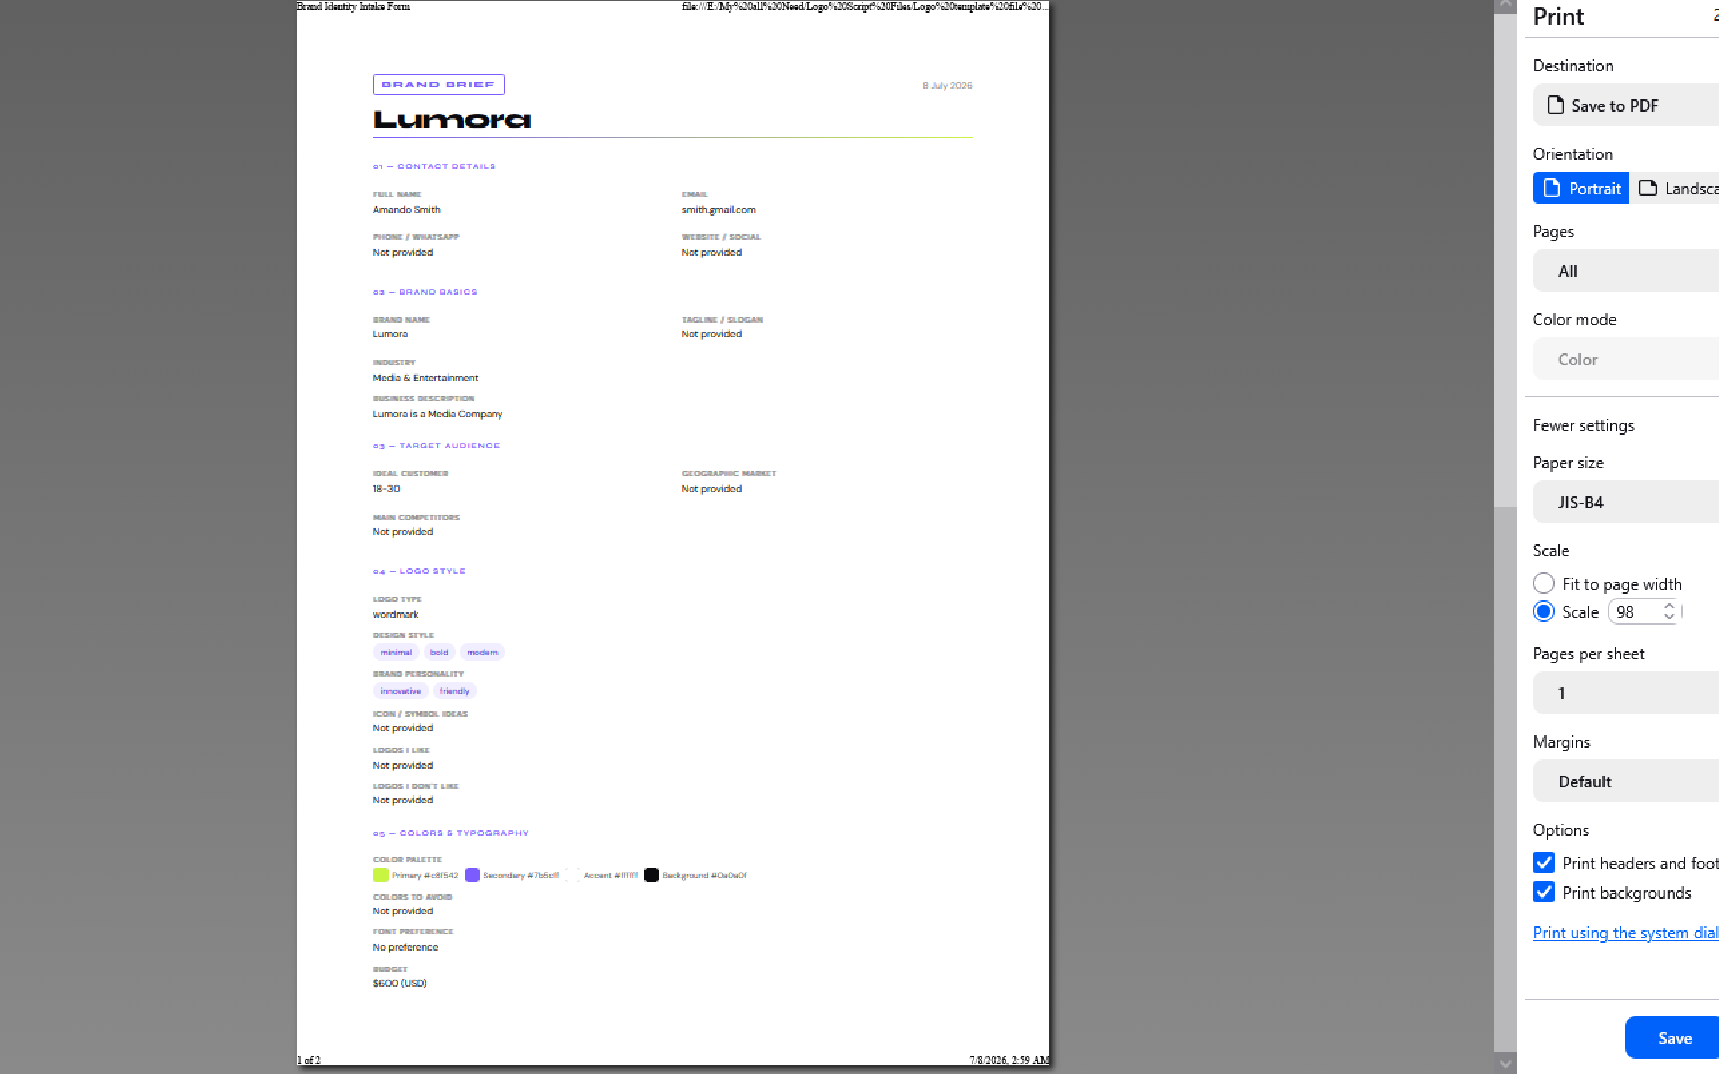Click preview scrollbar down arrow
1719x1074 pixels.
pos(1505,1063)
